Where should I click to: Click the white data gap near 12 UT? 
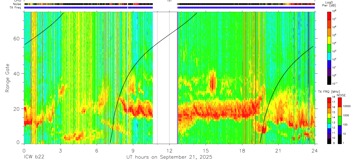[165, 78]
